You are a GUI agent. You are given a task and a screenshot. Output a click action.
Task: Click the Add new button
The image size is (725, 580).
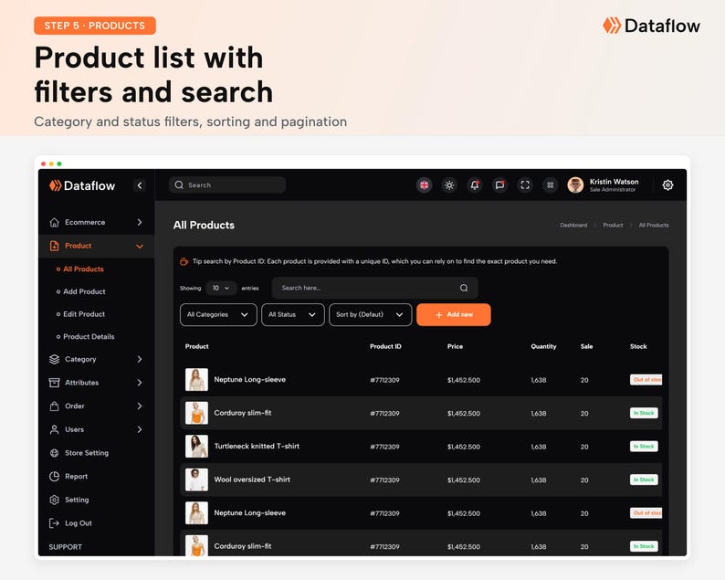[454, 314]
